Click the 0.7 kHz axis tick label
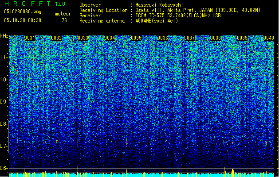This screenshot has width=279, height=177. (x=4, y=146)
